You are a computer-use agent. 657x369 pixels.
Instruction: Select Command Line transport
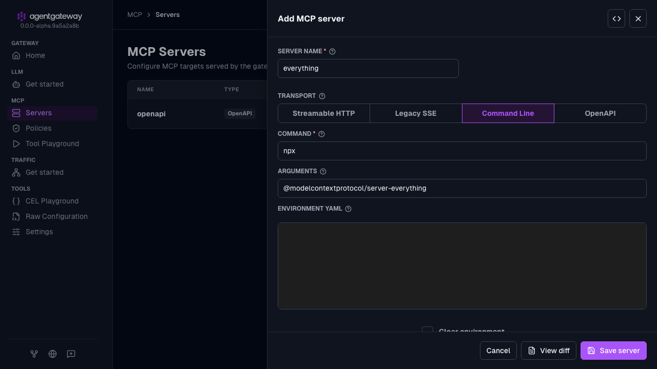tap(508, 113)
